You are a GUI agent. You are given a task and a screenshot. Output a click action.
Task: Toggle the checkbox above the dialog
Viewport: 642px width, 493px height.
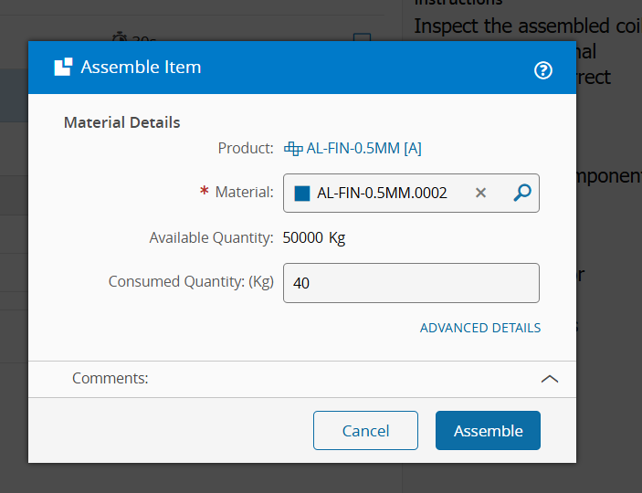[362, 38]
